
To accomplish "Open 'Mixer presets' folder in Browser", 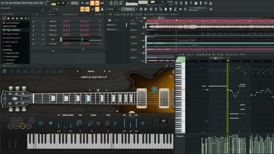I will [12, 42].
